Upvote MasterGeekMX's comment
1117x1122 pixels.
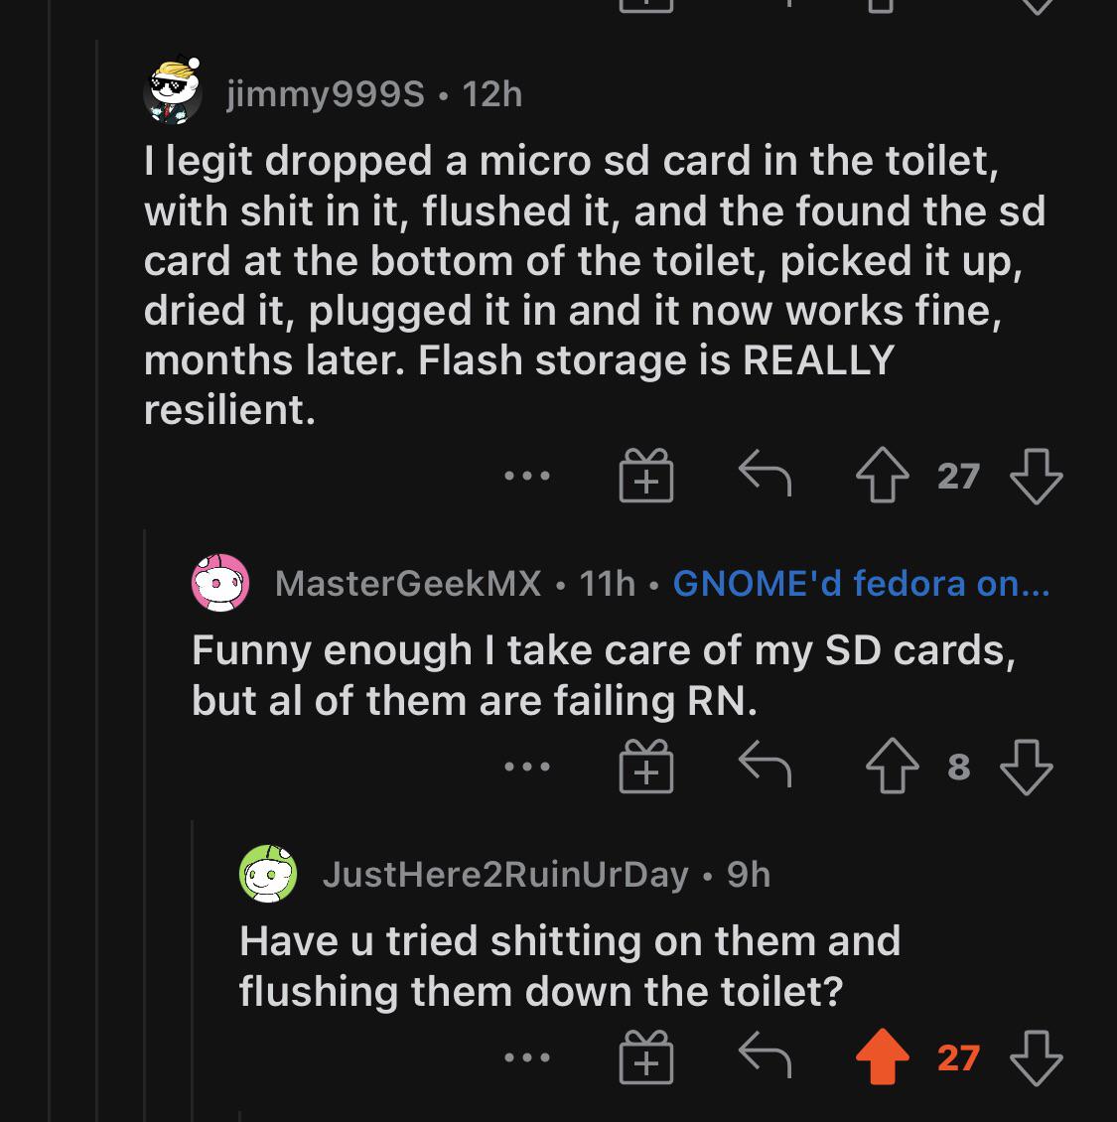893,766
